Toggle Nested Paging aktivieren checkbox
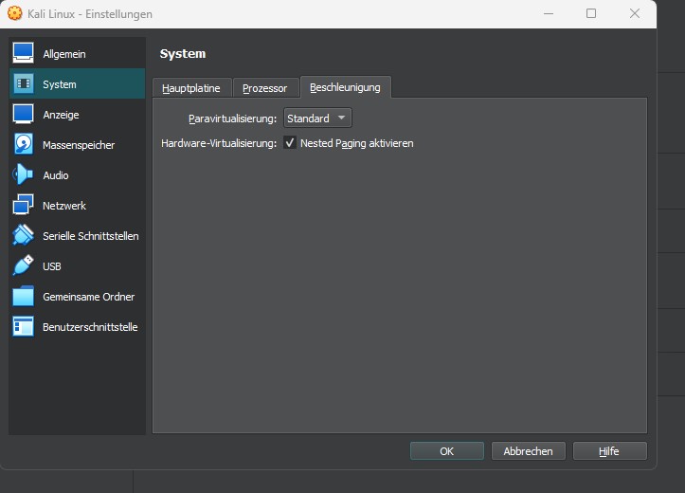The image size is (685, 493). click(x=290, y=142)
